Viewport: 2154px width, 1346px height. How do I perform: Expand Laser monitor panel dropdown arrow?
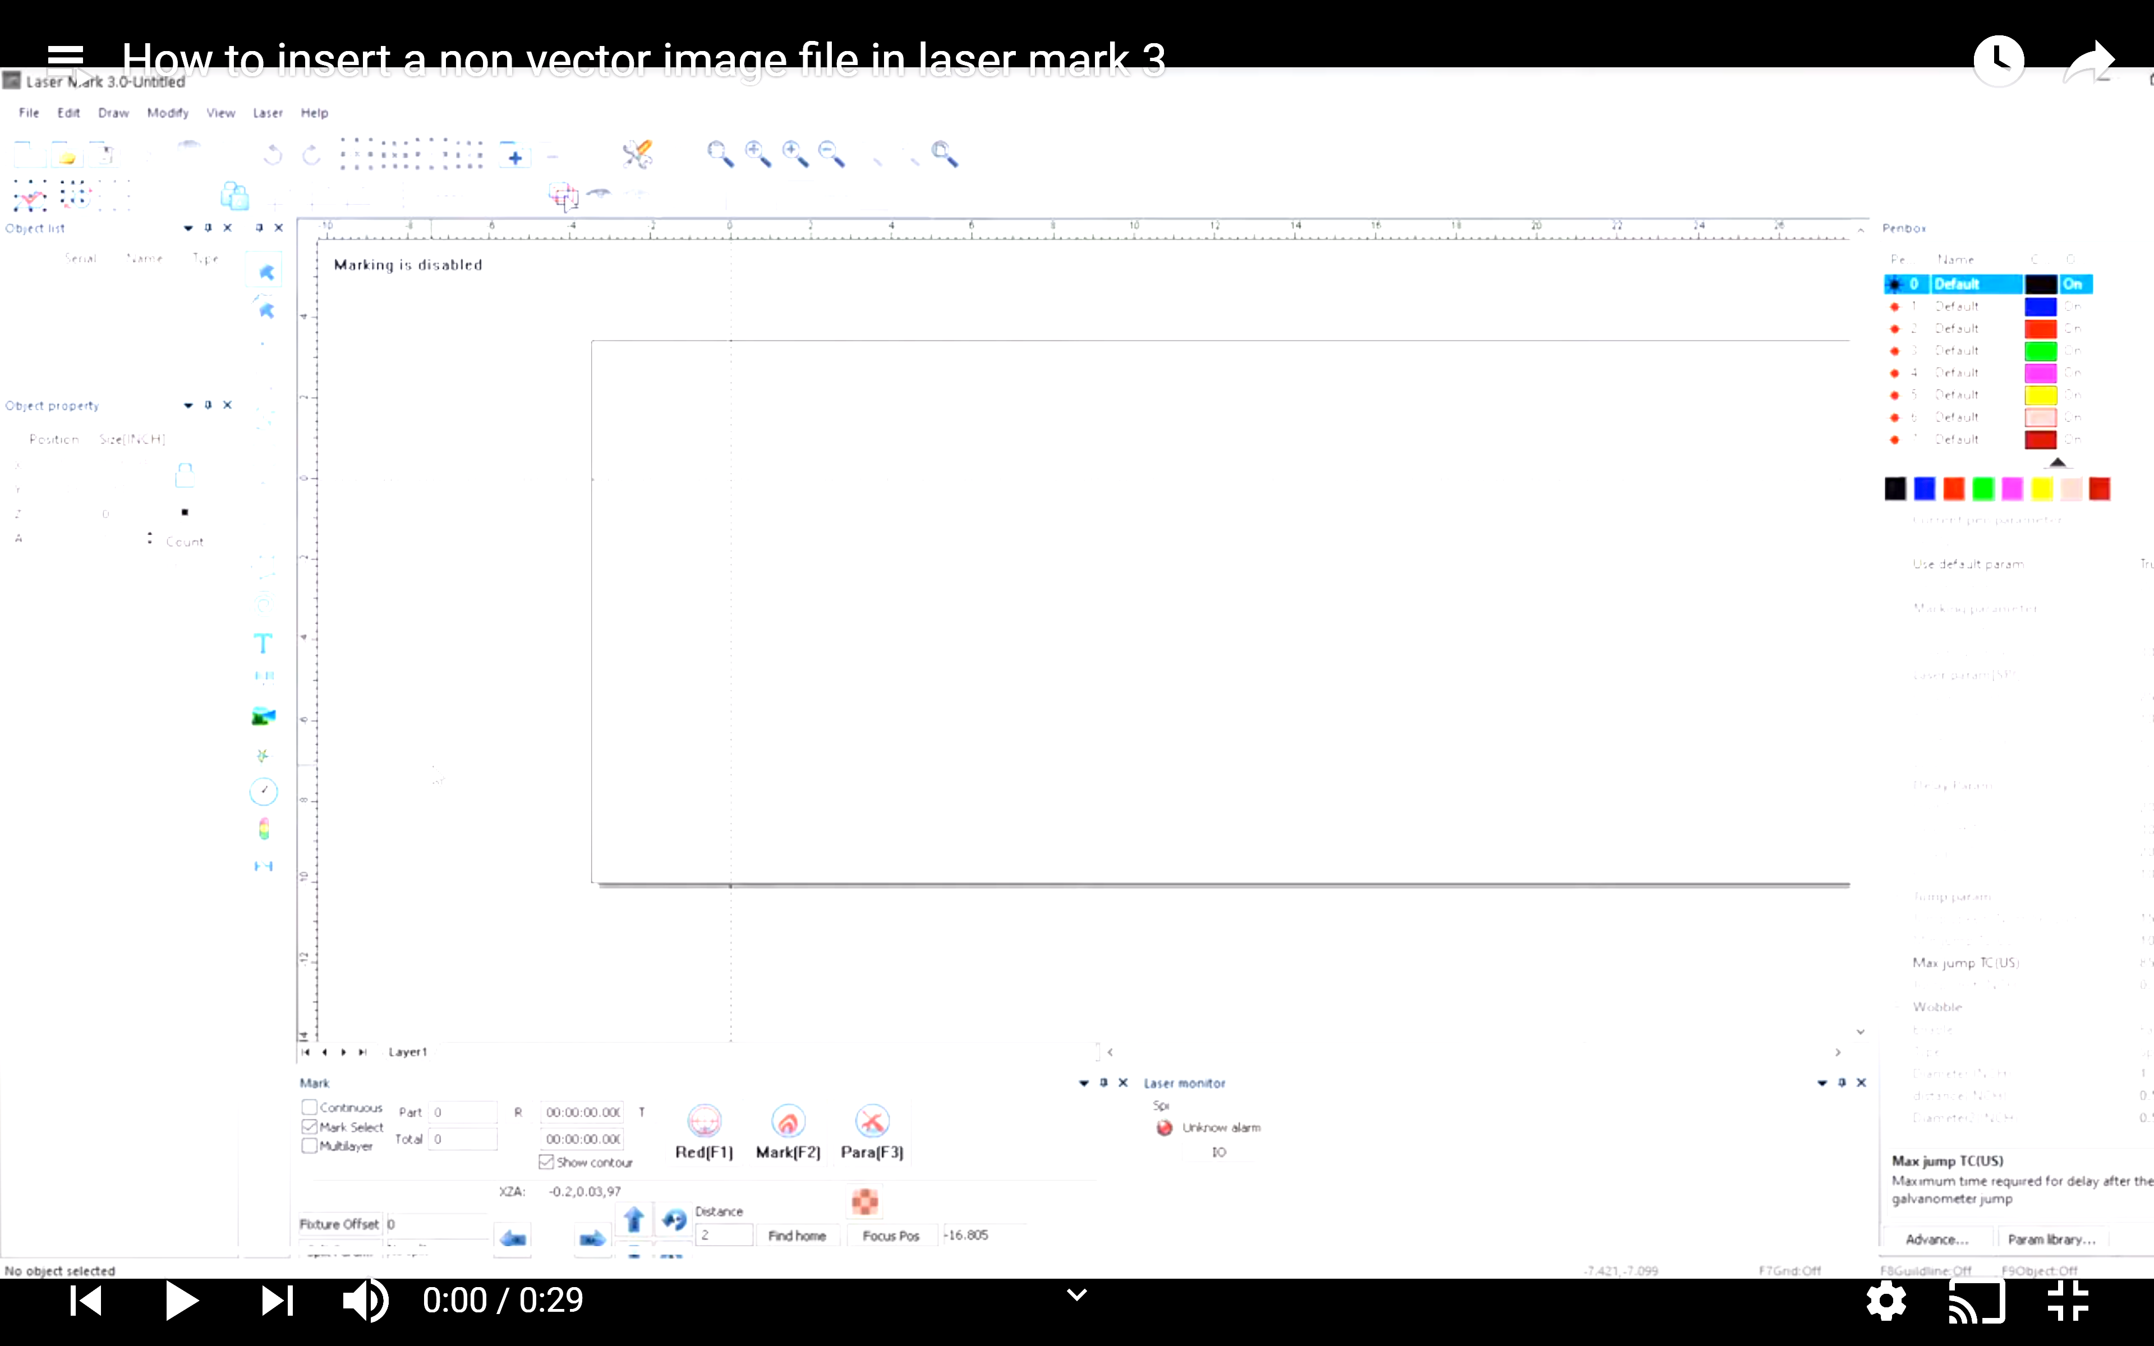pyautogui.click(x=1822, y=1082)
